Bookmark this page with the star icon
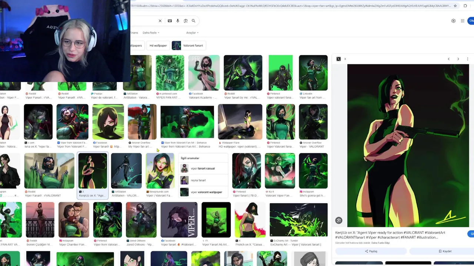The height and width of the screenshot is (266, 474). click(455, 6)
